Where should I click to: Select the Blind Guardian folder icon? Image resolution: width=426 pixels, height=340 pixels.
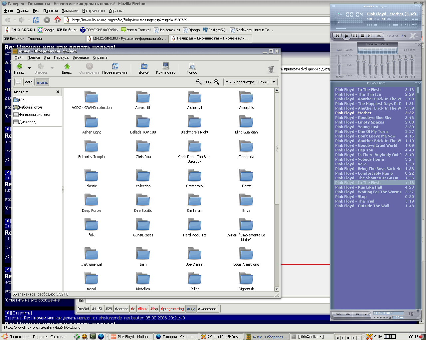246,122
